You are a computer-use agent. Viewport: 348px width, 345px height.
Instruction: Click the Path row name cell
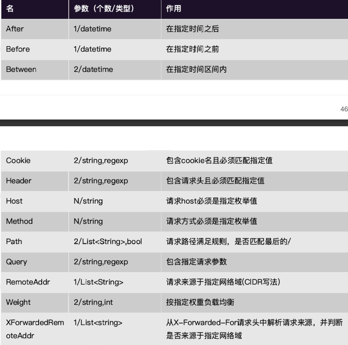14,241
